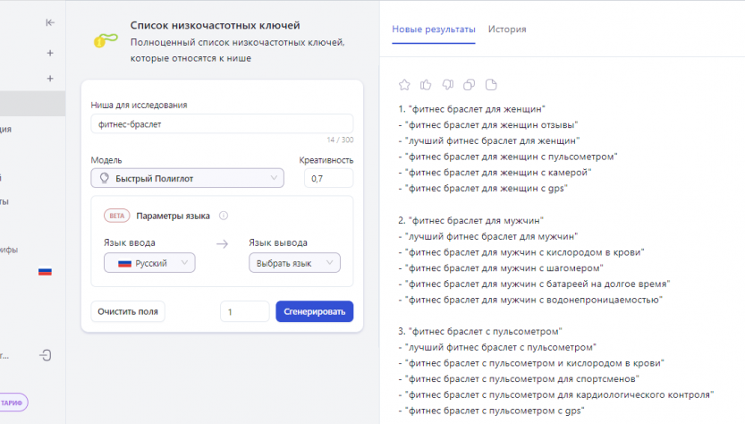Viewport: 745px width, 424px height.
Task: Click the document save icon above results
Action: pyautogui.click(x=490, y=85)
